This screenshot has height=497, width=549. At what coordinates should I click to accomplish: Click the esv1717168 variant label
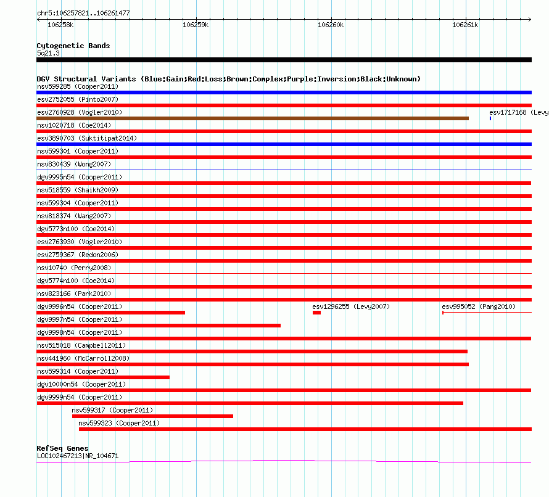point(519,112)
